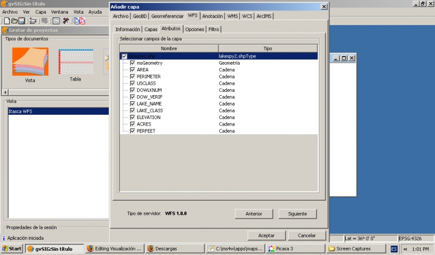Click the save project floppy disk icon
The image size is (435, 255).
[22, 21]
